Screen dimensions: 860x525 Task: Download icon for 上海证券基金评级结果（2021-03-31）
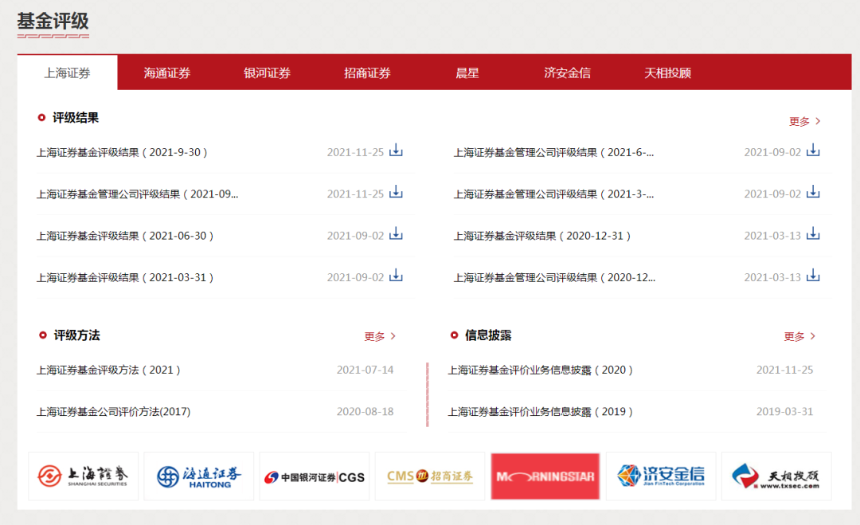pyautogui.click(x=396, y=276)
